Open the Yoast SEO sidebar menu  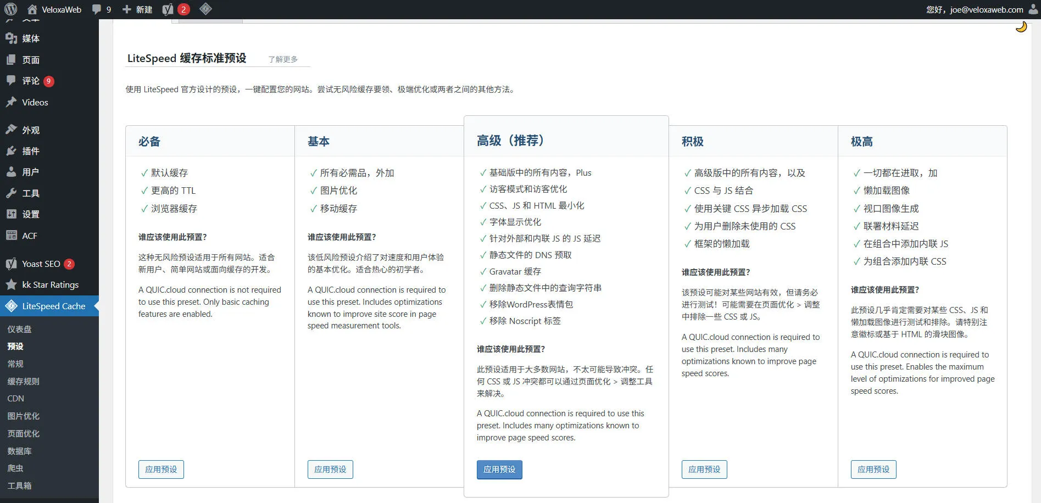41,264
